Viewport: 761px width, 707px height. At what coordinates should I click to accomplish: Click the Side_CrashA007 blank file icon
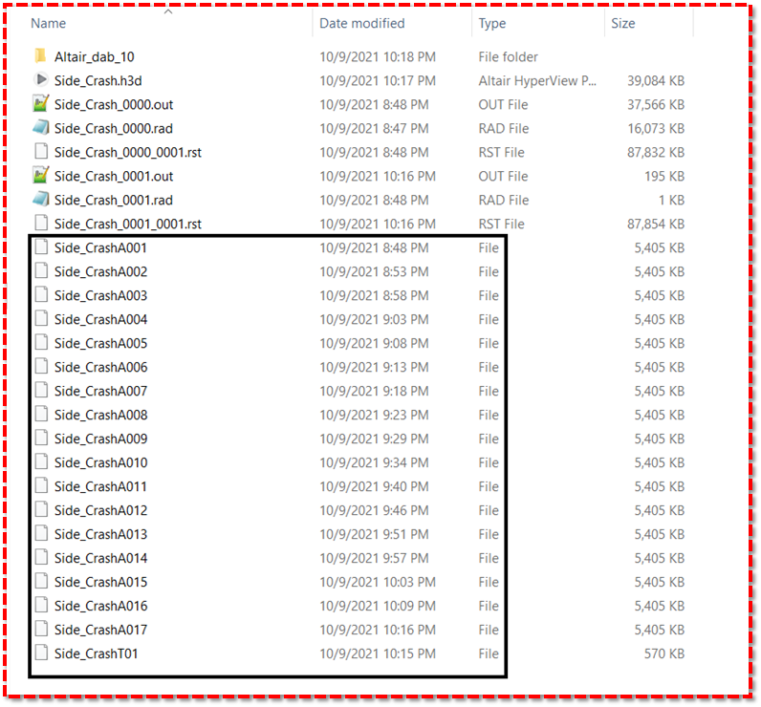click(41, 391)
